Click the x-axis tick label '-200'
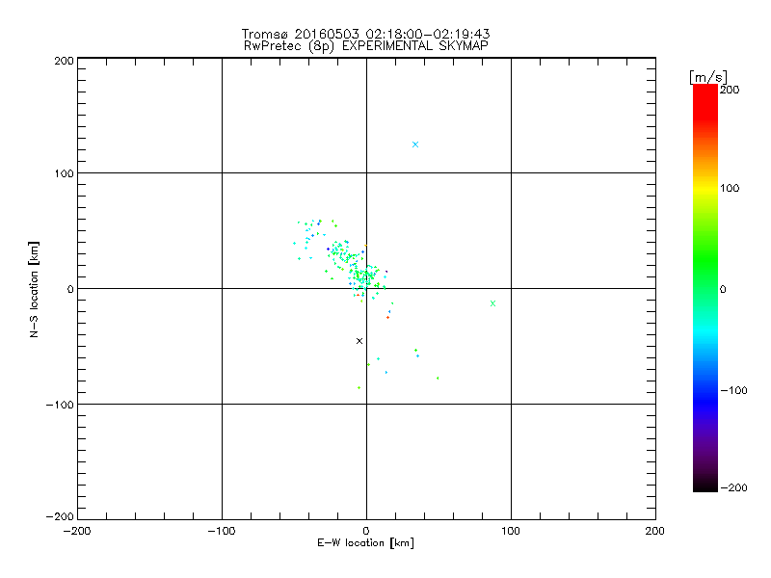Viewport: 771px width, 578px height. [x=77, y=531]
